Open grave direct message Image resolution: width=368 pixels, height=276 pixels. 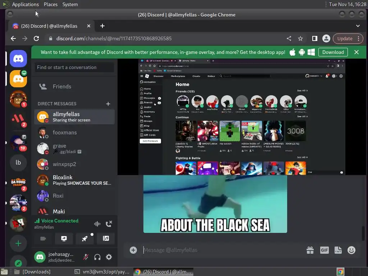(x=74, y=148)
